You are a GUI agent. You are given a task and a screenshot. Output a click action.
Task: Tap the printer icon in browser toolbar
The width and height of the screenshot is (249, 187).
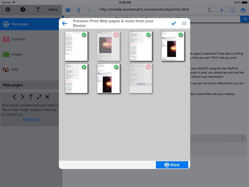click(x=243, y=10)
